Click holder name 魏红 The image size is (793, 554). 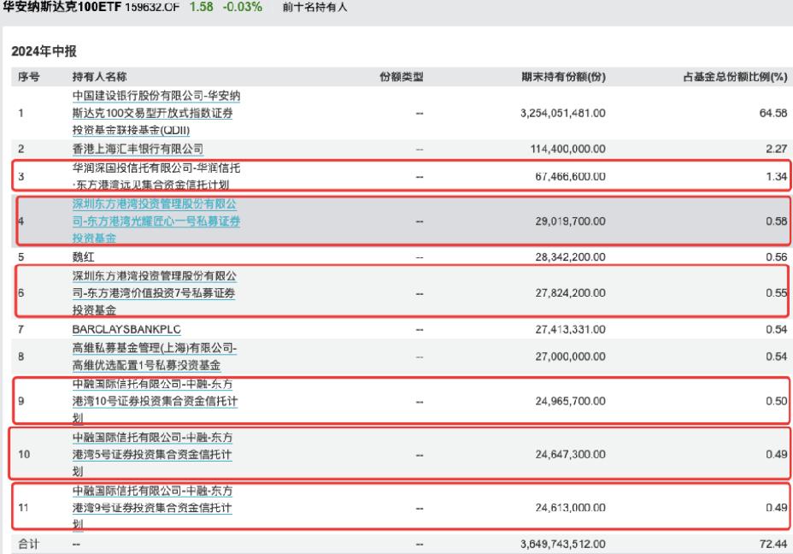pyautogui.click(x=84, y=256)
